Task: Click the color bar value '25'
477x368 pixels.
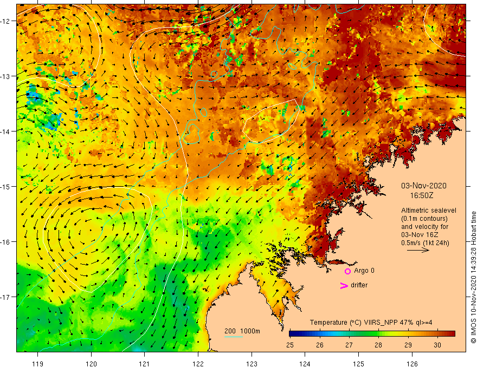Action: pos(290,345)
